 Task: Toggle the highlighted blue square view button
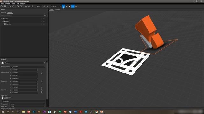(x=73, y=6)
